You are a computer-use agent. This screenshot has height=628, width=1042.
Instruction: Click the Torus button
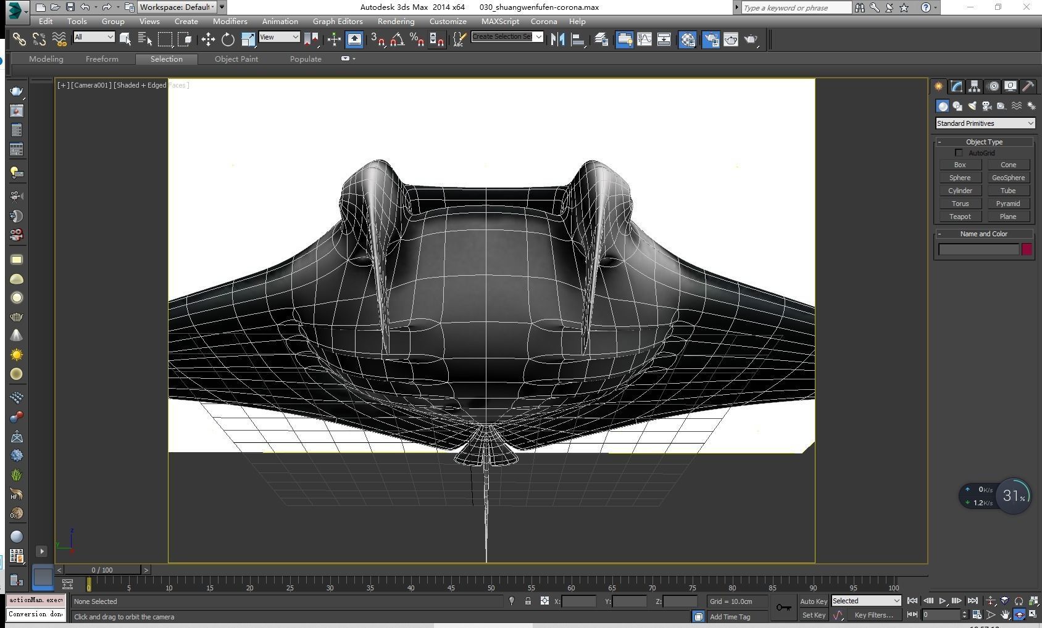click(960, 204)
